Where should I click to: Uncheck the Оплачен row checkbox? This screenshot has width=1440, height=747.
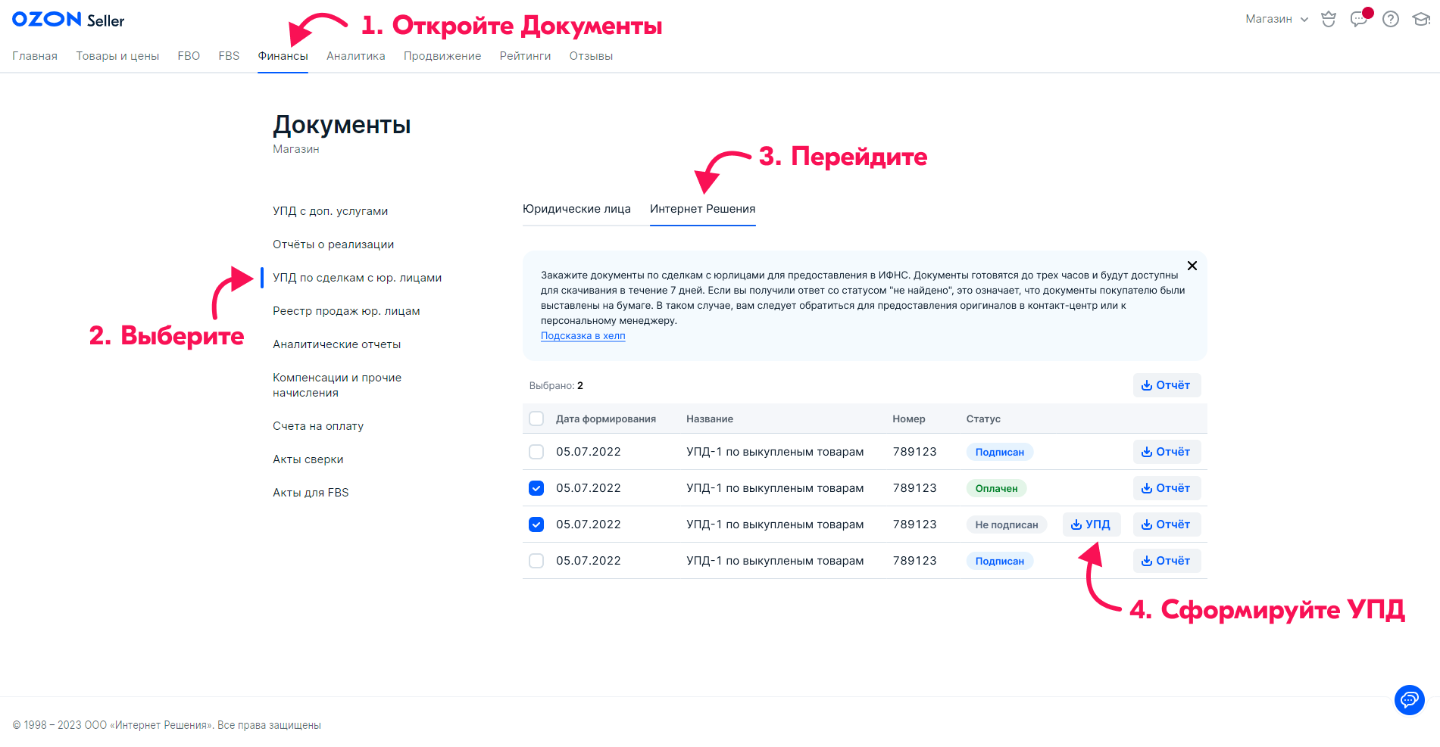click(x=536, y=488)
